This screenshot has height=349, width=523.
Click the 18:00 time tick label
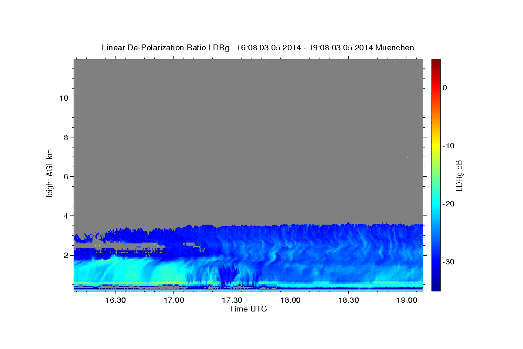(x=291, y=301)
